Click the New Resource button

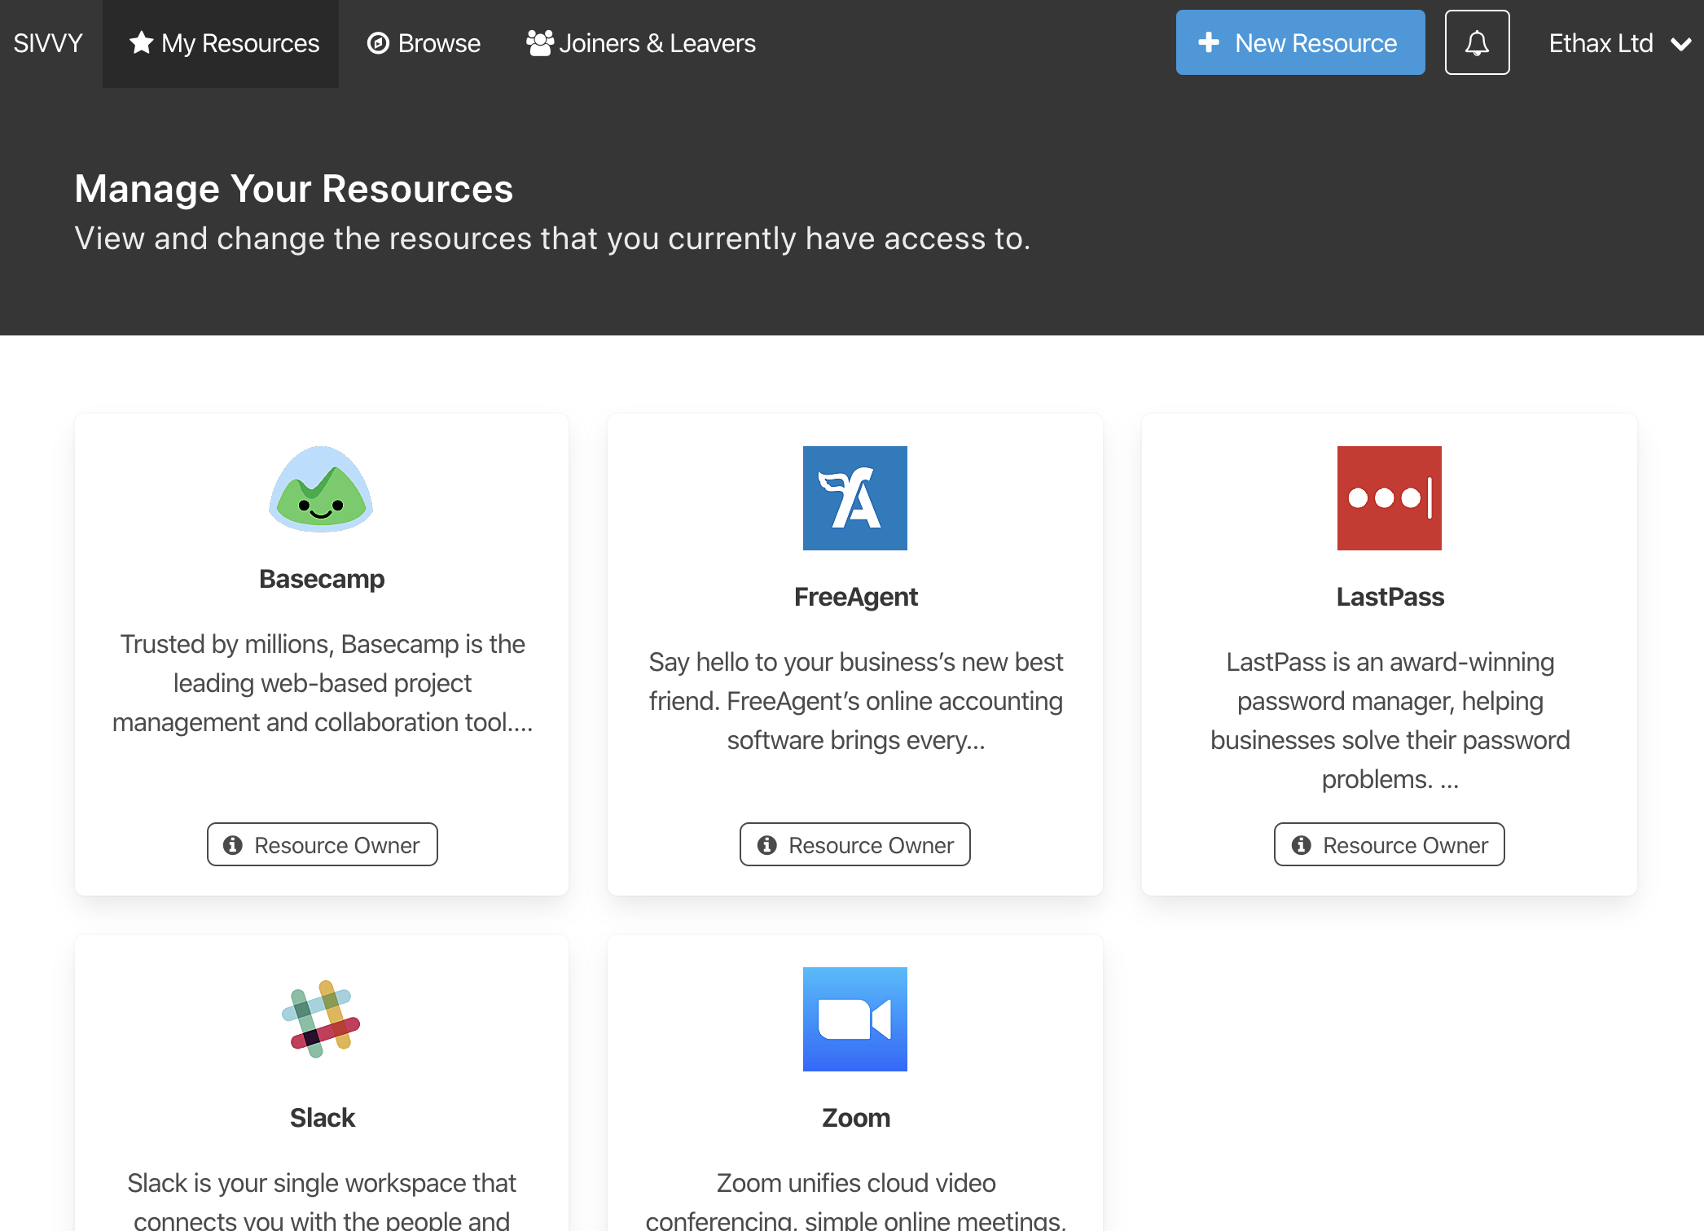pyautogui.click(x=1300, y=42)
